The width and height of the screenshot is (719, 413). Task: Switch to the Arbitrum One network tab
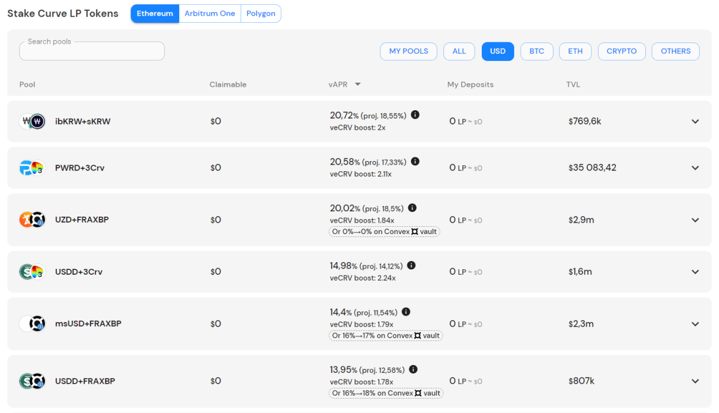click(210, 14)
